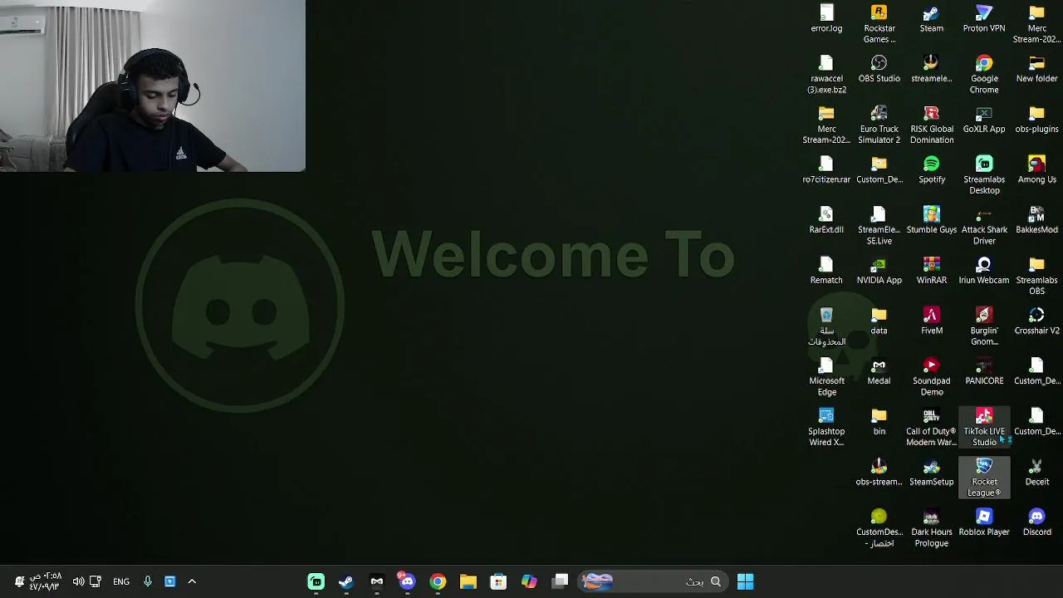Open the Deceit desktop shortcut

pyautogui.click(x=1036, y=473)
